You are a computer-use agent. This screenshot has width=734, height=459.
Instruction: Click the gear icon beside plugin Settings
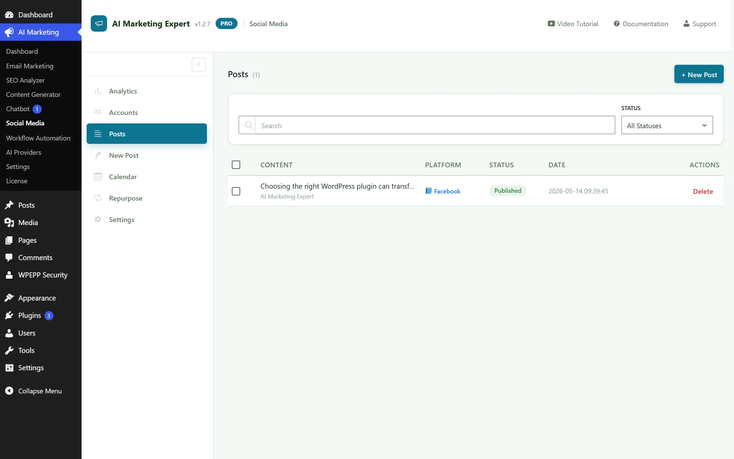tap(98, 219)
